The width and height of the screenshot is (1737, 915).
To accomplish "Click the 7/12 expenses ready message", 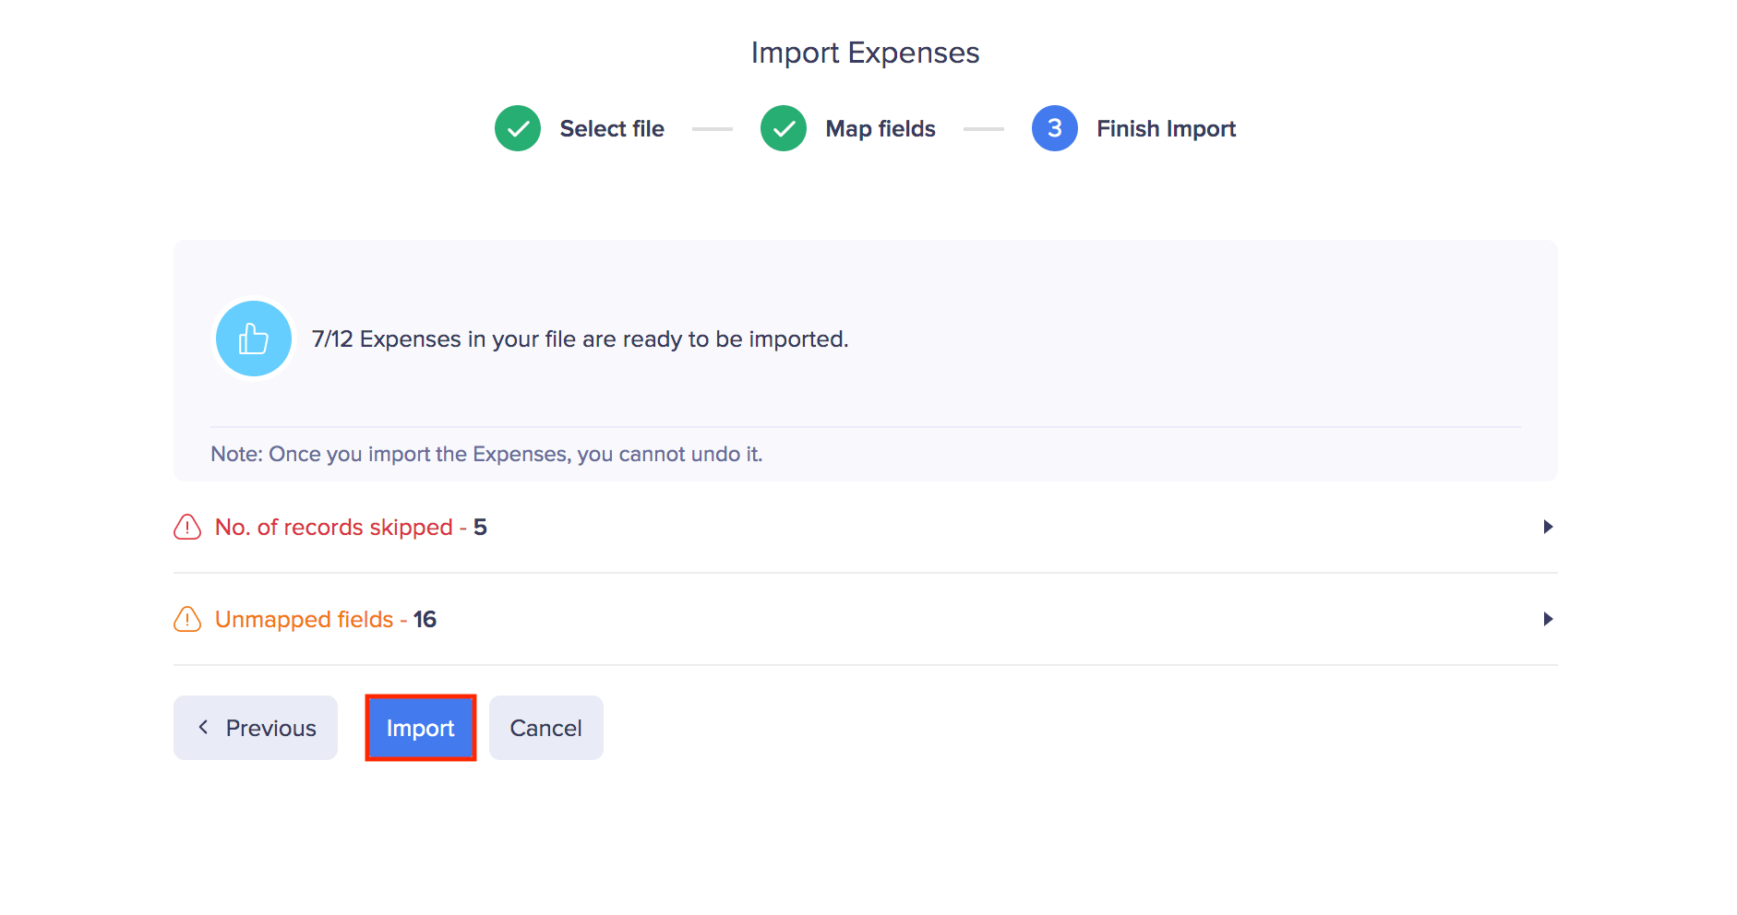I will [x=580, y=339].
